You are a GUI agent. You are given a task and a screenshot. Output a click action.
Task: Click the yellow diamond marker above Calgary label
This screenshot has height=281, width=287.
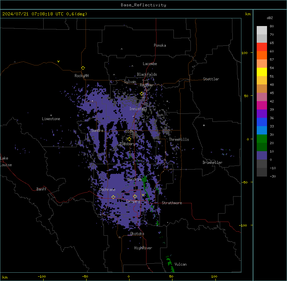[135, 197]
